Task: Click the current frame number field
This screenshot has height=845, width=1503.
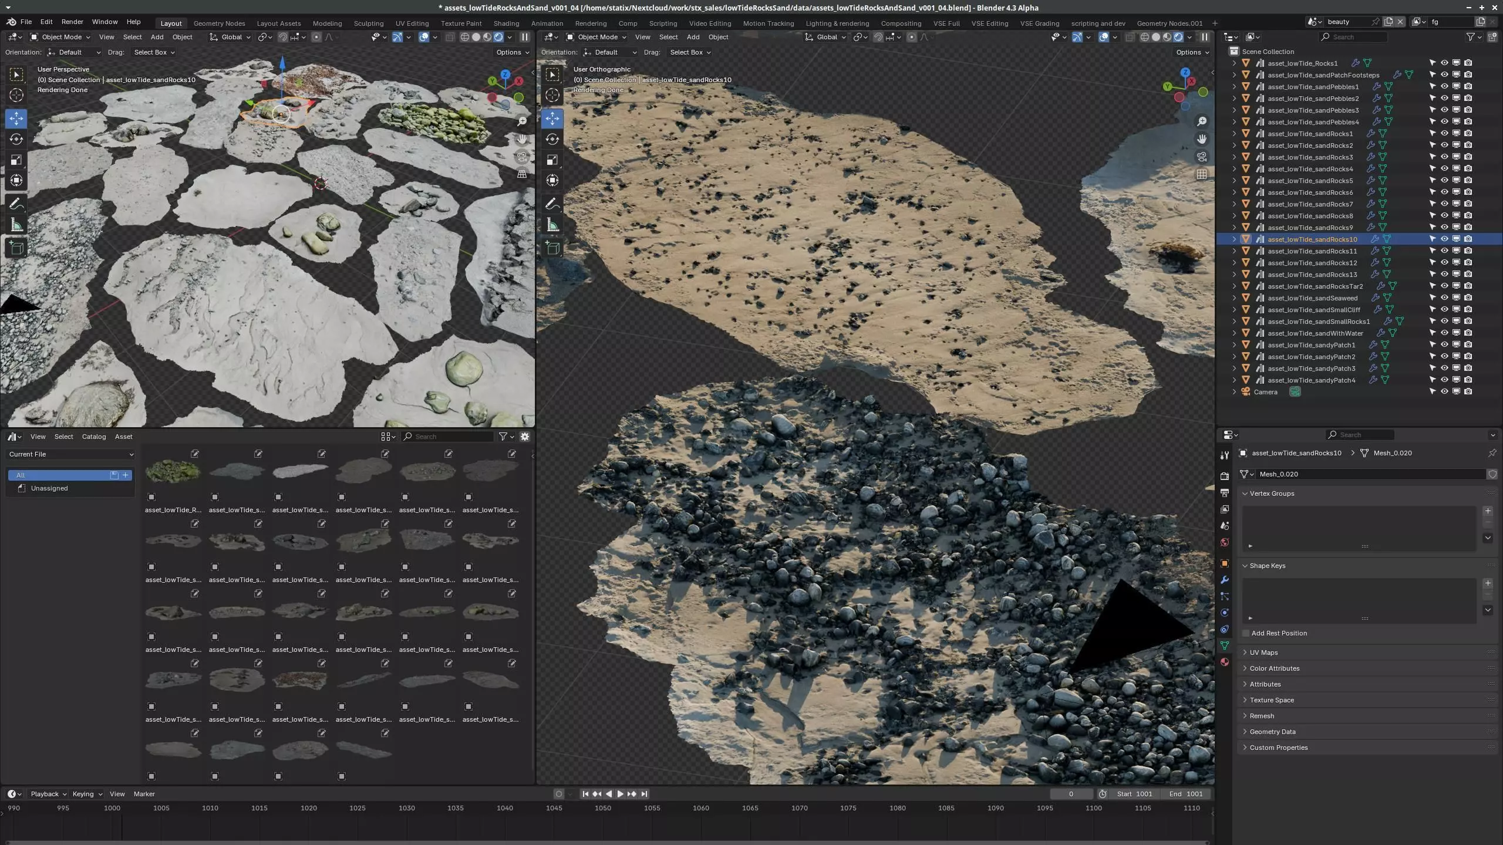Action: (1071, 794)
